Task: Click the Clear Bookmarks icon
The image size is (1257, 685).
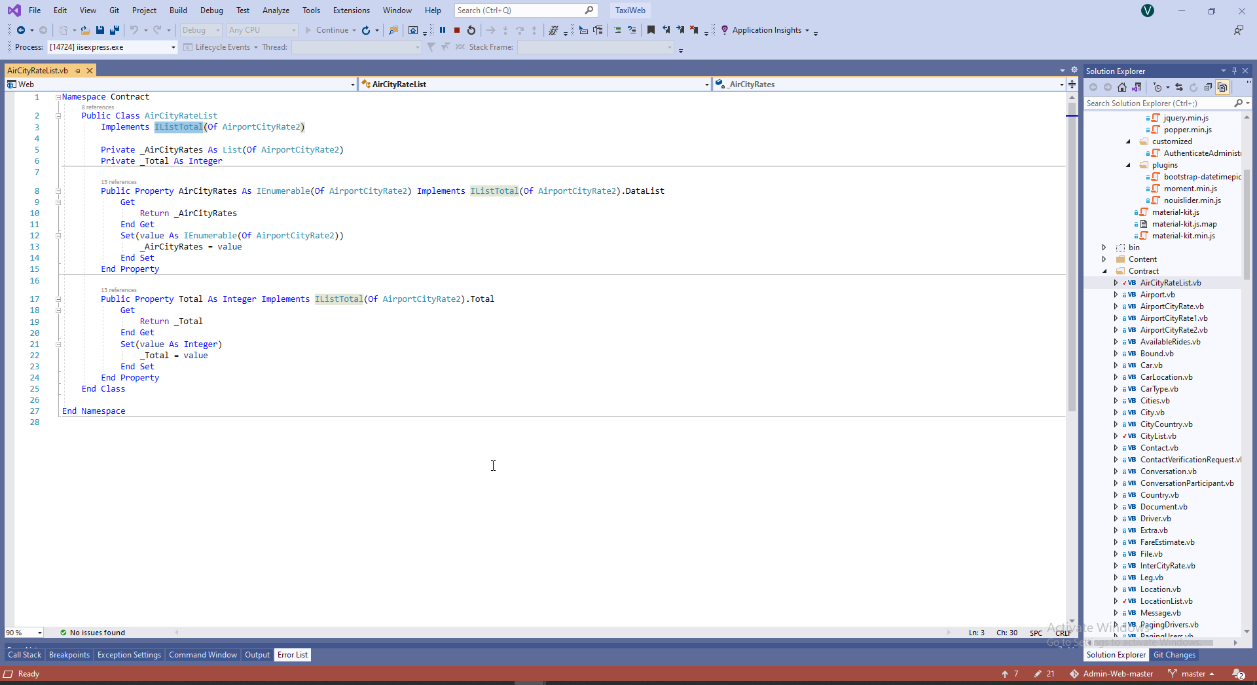Action: [694, 30]
